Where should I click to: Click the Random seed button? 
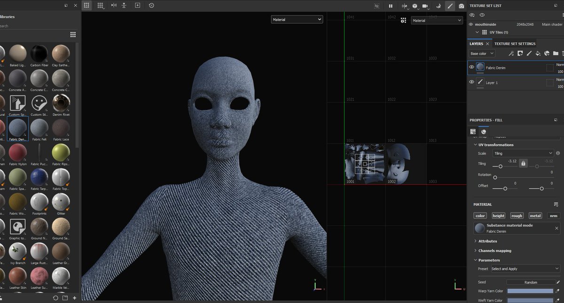pyautogui.click(x=531, y=282)
